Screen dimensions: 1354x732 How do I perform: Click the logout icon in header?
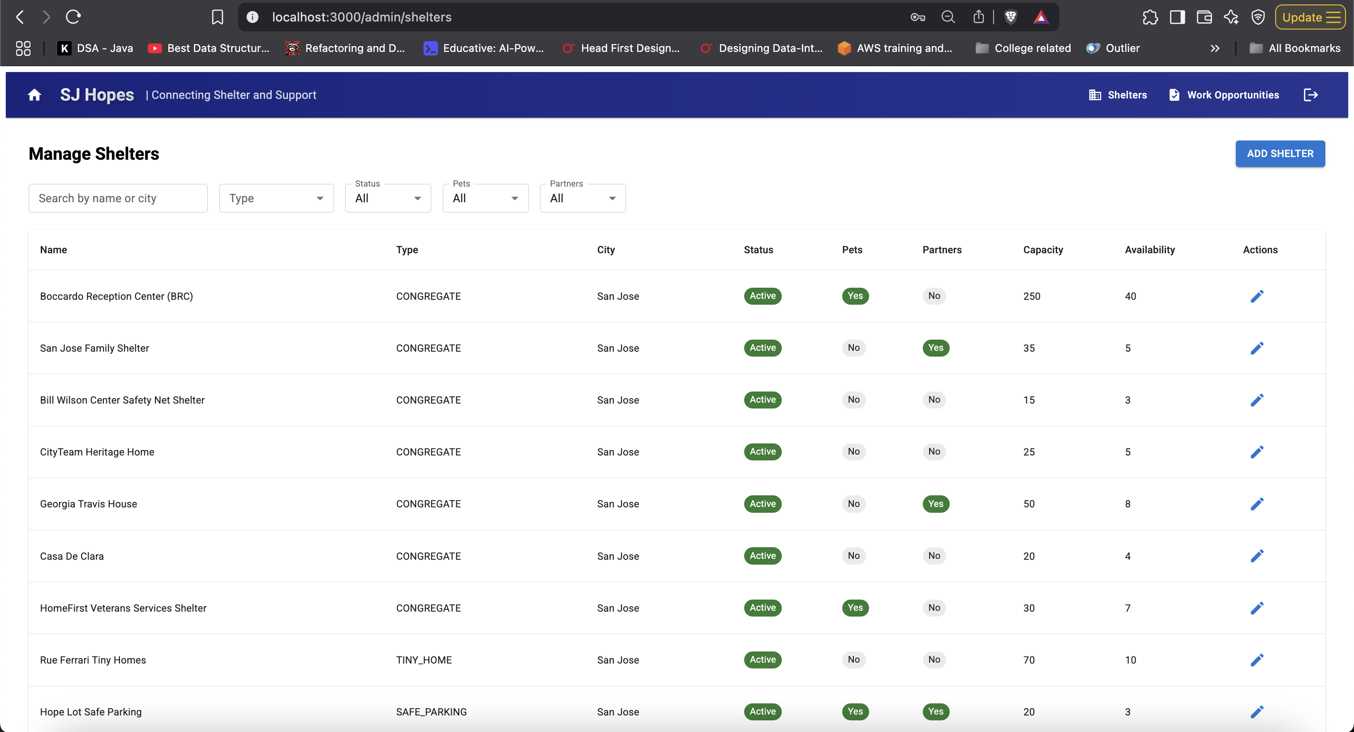[x=1311, y=95]
